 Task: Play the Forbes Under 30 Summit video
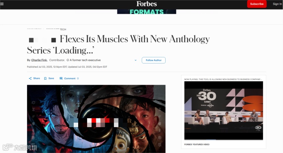tap(224, 110)
